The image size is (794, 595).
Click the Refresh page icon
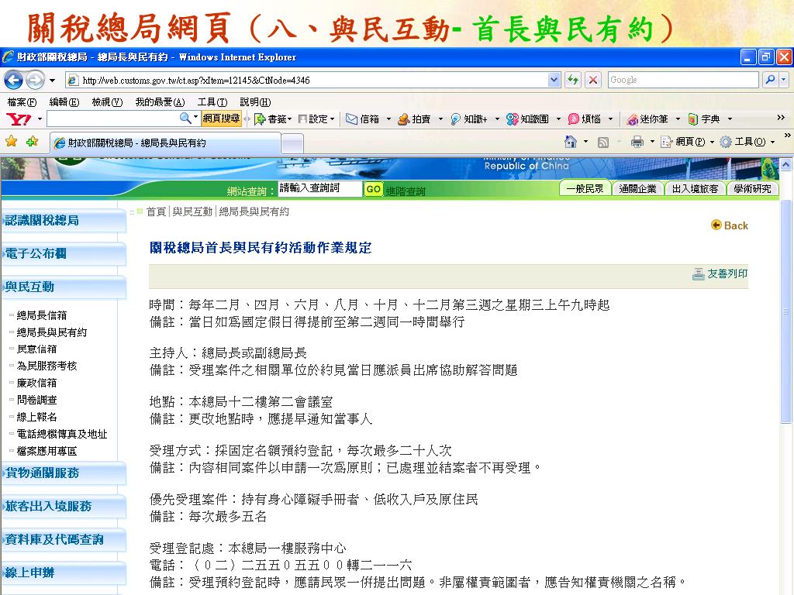click(573, 80)
